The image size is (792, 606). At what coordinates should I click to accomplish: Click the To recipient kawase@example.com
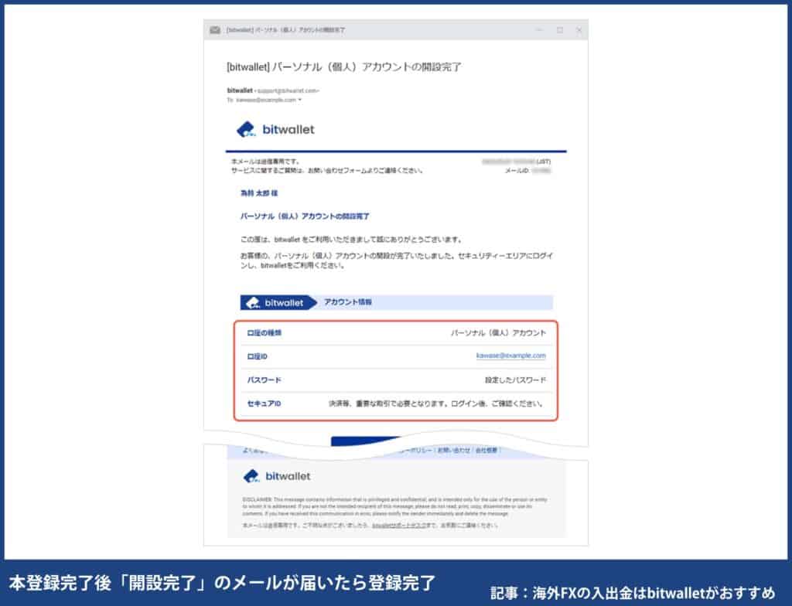coord(266,100)
